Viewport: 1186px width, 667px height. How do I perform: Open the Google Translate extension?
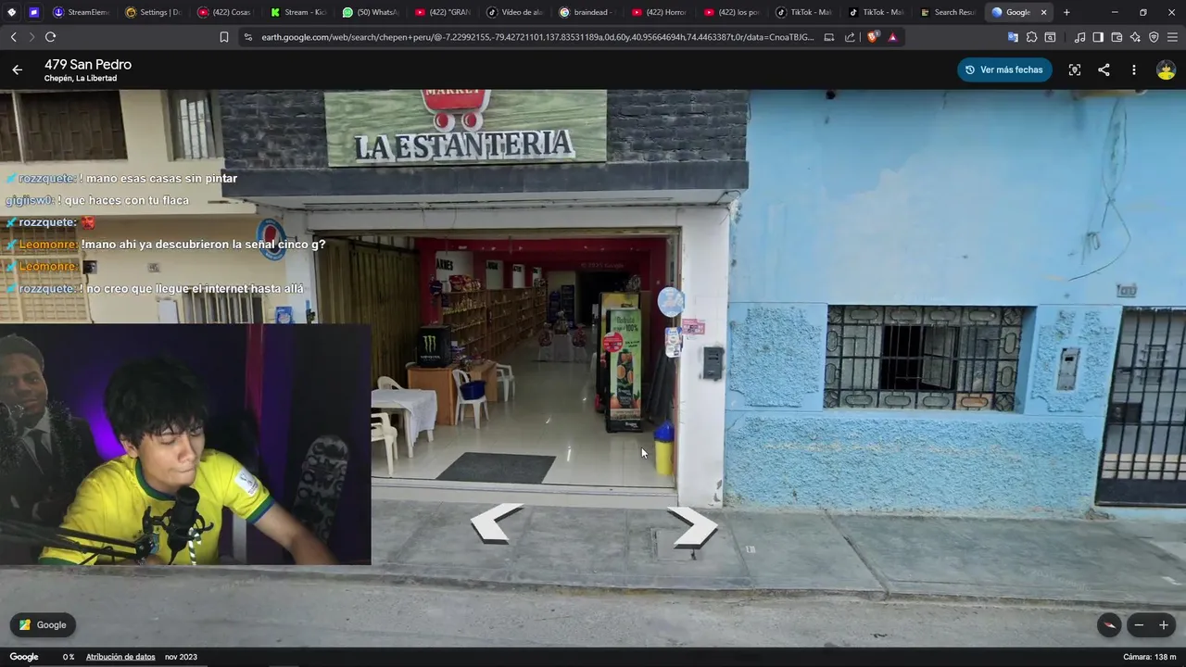(1013, 37)
